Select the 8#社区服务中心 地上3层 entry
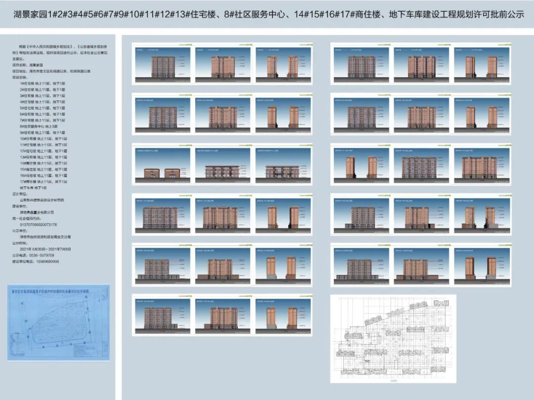Screen dimensions: 534x400 (43, 127)
